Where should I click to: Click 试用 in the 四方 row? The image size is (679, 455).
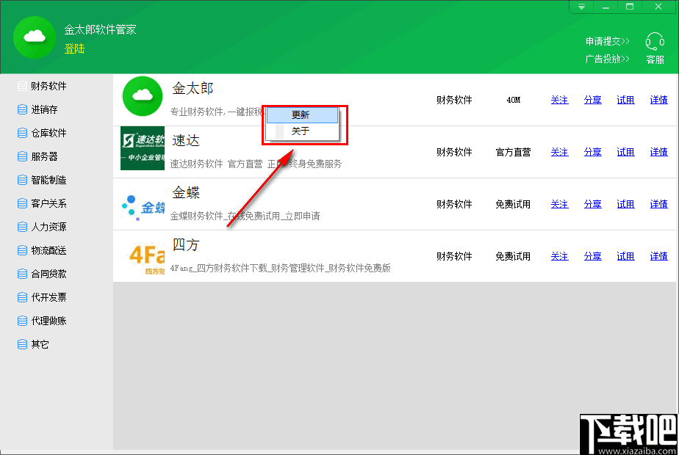(625, 256)
